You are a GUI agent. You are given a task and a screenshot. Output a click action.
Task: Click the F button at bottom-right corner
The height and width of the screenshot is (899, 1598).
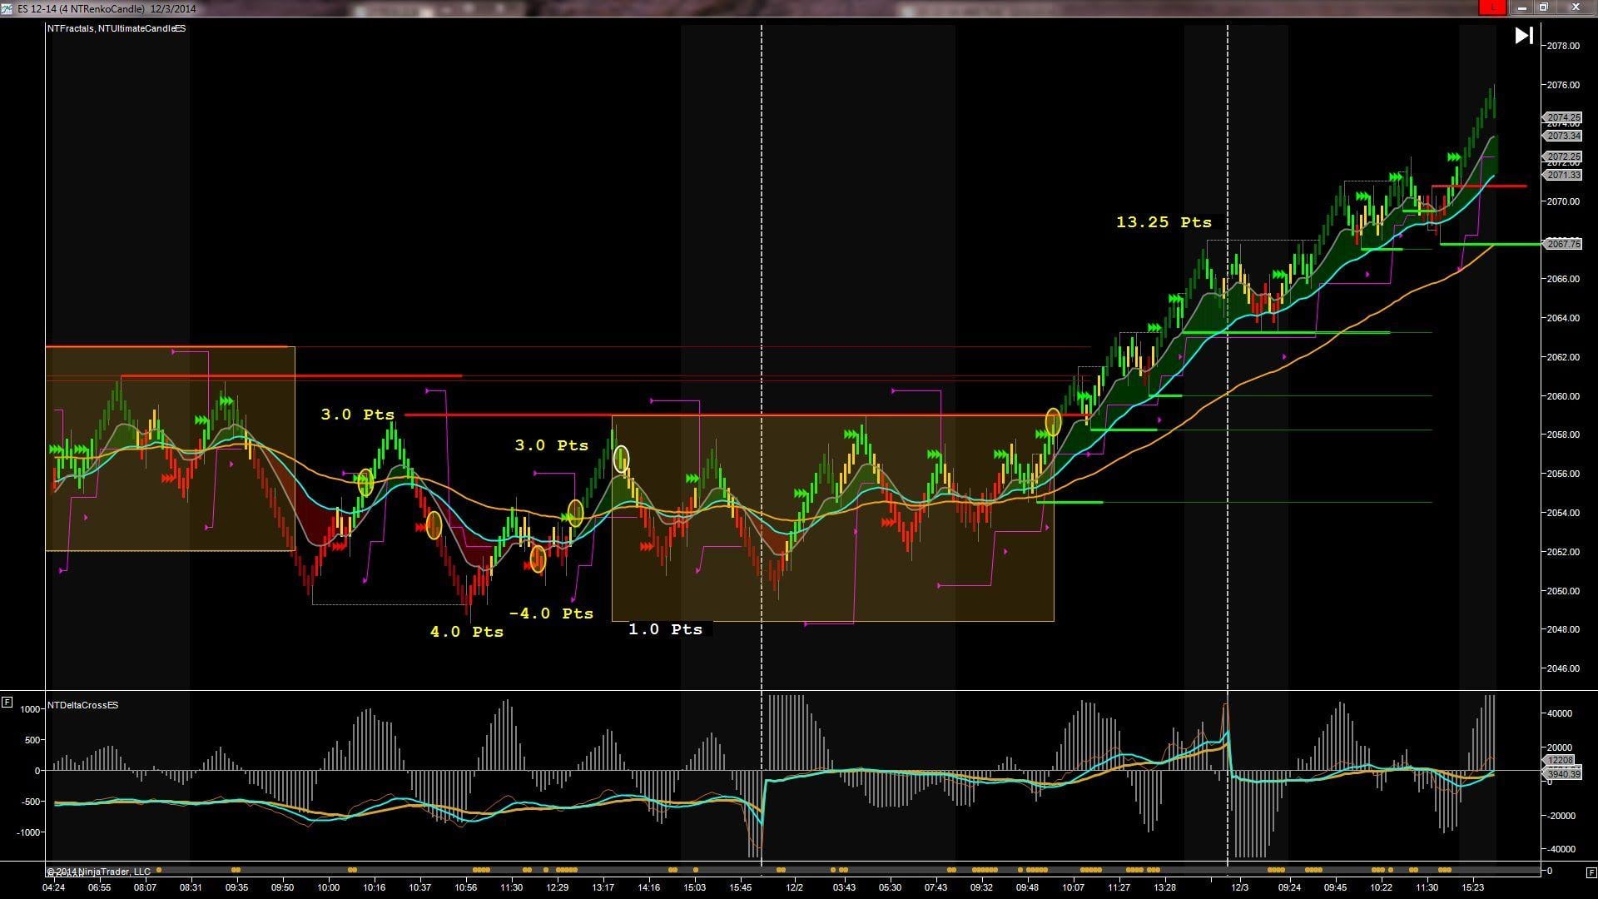[1591, 872]
